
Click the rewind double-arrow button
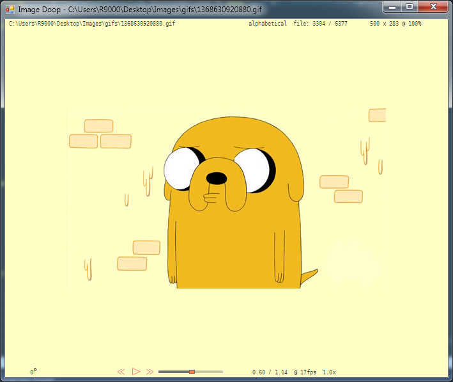pos(121,372)
